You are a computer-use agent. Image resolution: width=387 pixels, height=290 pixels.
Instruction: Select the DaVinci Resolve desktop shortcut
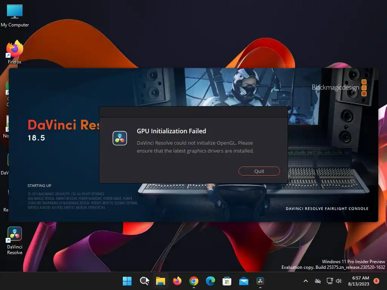15,241
